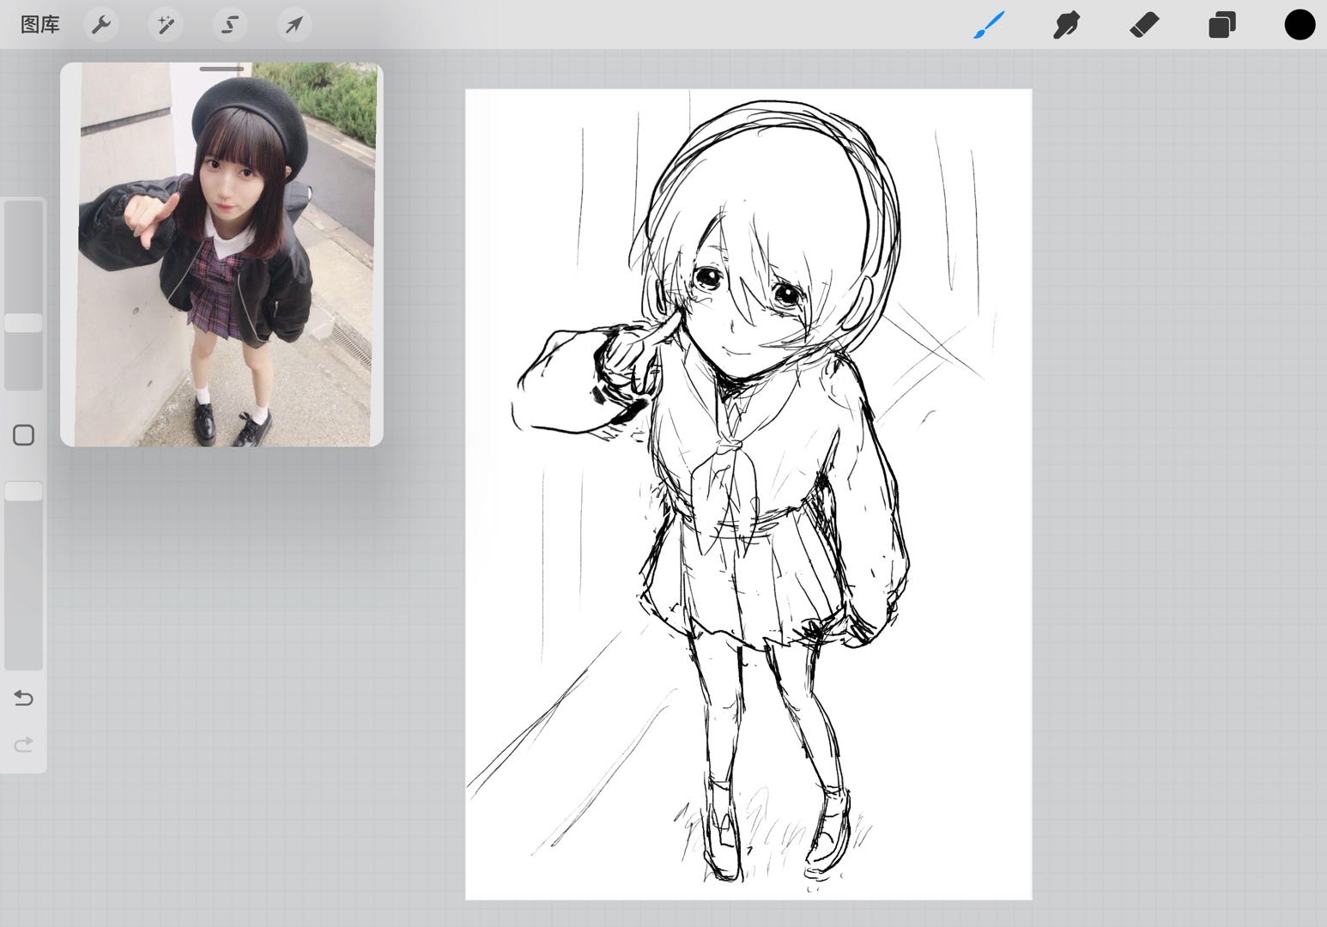Open the Layers panel

(1222, 25)
